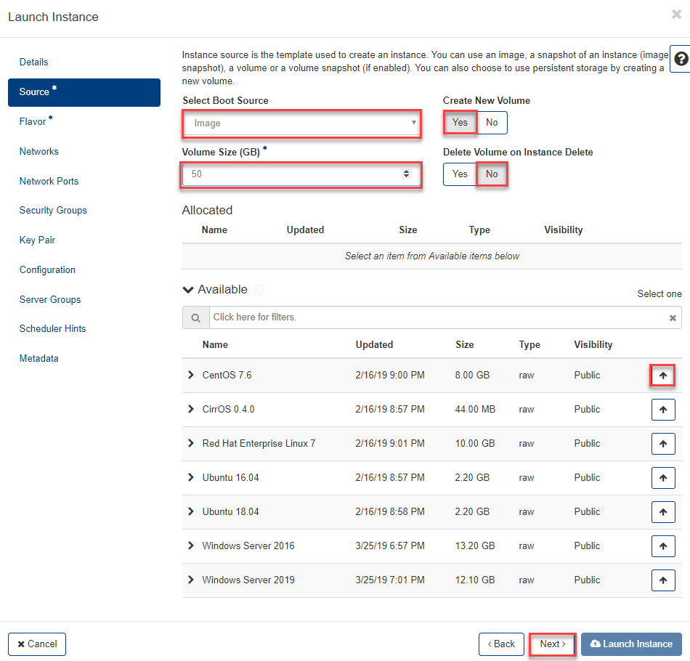Click the Volume Size spinner arrows
The image size is (690, 661).
[406, 174]
